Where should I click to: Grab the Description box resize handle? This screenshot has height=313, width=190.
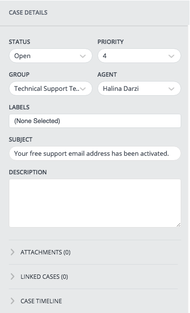click(179, 225)
